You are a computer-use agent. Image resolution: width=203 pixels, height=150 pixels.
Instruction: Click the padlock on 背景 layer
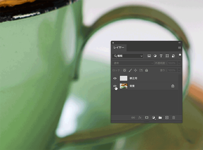tap(173, 86)
